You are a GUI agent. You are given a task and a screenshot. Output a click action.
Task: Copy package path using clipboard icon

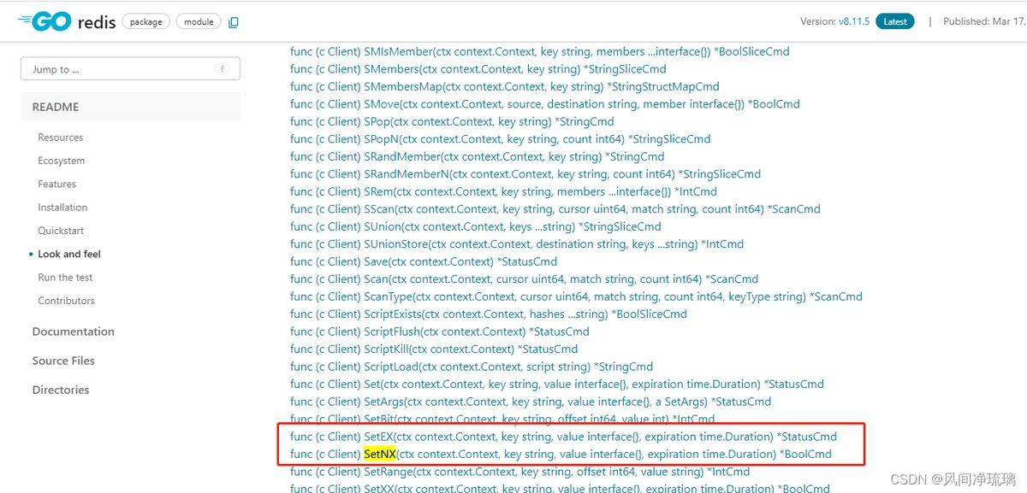234,22
